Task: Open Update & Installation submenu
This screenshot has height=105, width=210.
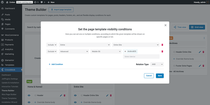Action: point(10,83)
